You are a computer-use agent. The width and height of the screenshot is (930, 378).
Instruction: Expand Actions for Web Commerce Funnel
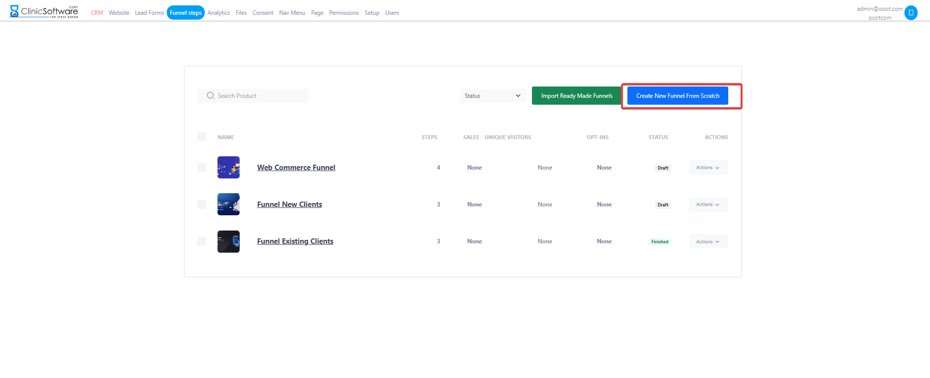(708, 168)
